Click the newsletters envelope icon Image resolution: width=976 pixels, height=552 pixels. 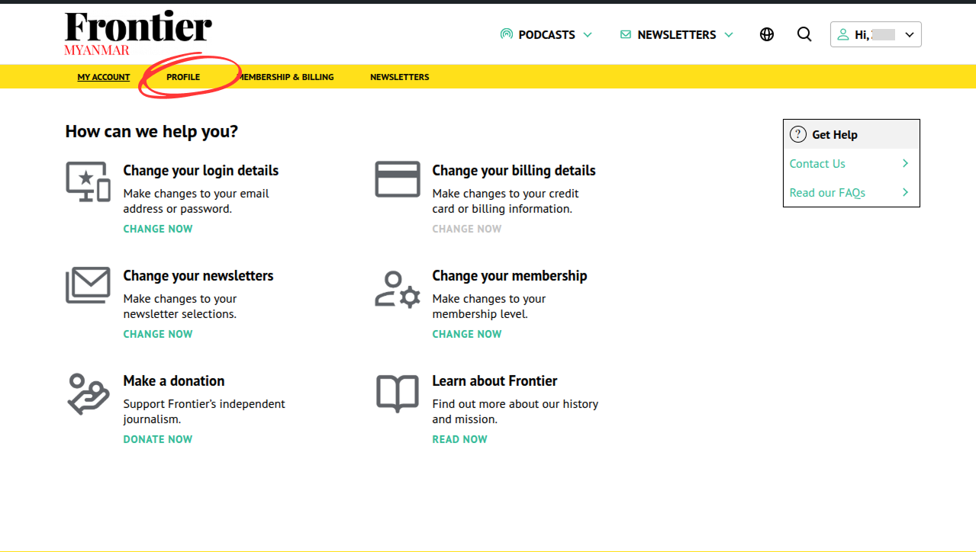[x=88, y=286]
